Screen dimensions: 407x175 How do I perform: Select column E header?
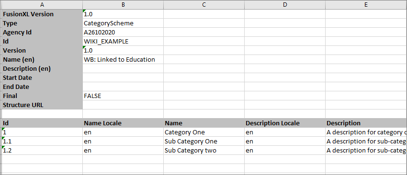(x=366, y=4)
